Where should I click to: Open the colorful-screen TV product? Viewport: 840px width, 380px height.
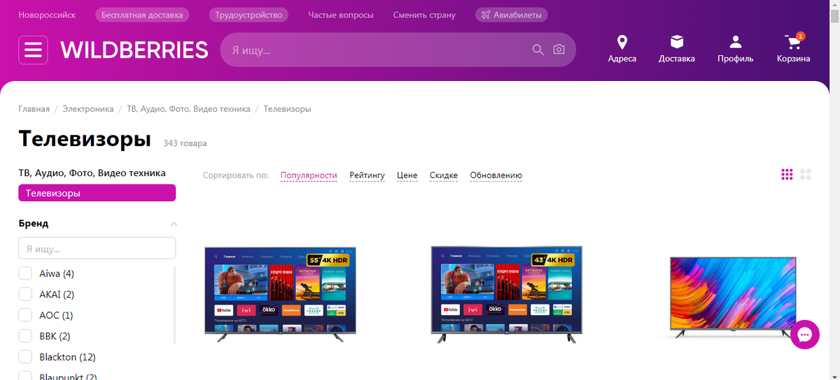[733, 297]
